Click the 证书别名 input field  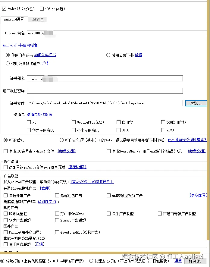click(x=105, y=78)
